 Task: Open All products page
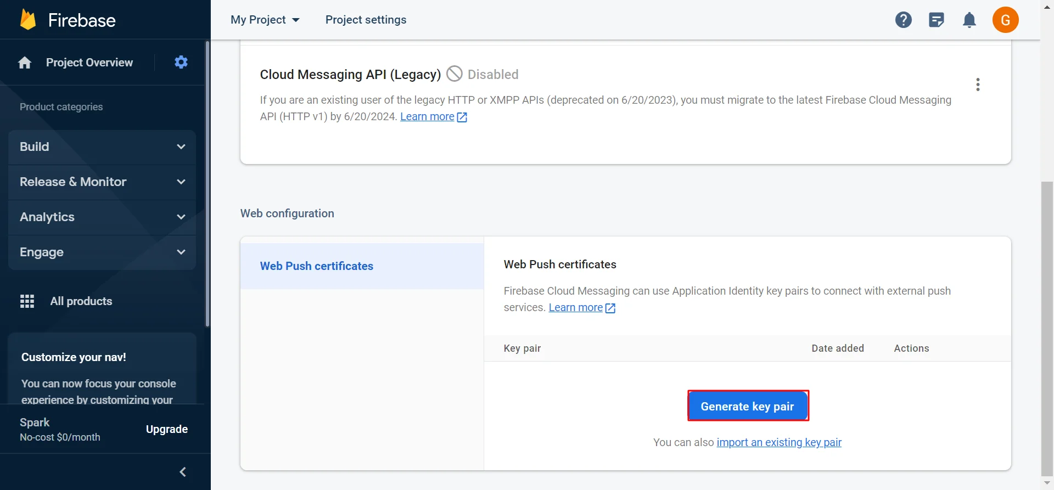pyautogui.click(x=81, y=301)
